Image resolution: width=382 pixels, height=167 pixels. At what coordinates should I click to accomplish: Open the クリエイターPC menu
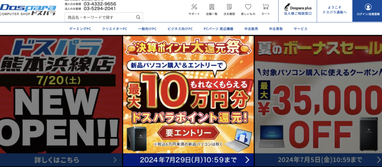pos(115,29)
